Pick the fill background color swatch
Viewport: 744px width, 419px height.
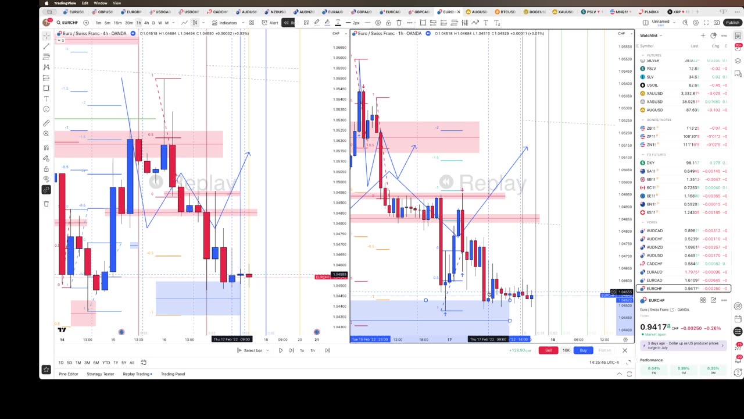(x=327, y=23)
